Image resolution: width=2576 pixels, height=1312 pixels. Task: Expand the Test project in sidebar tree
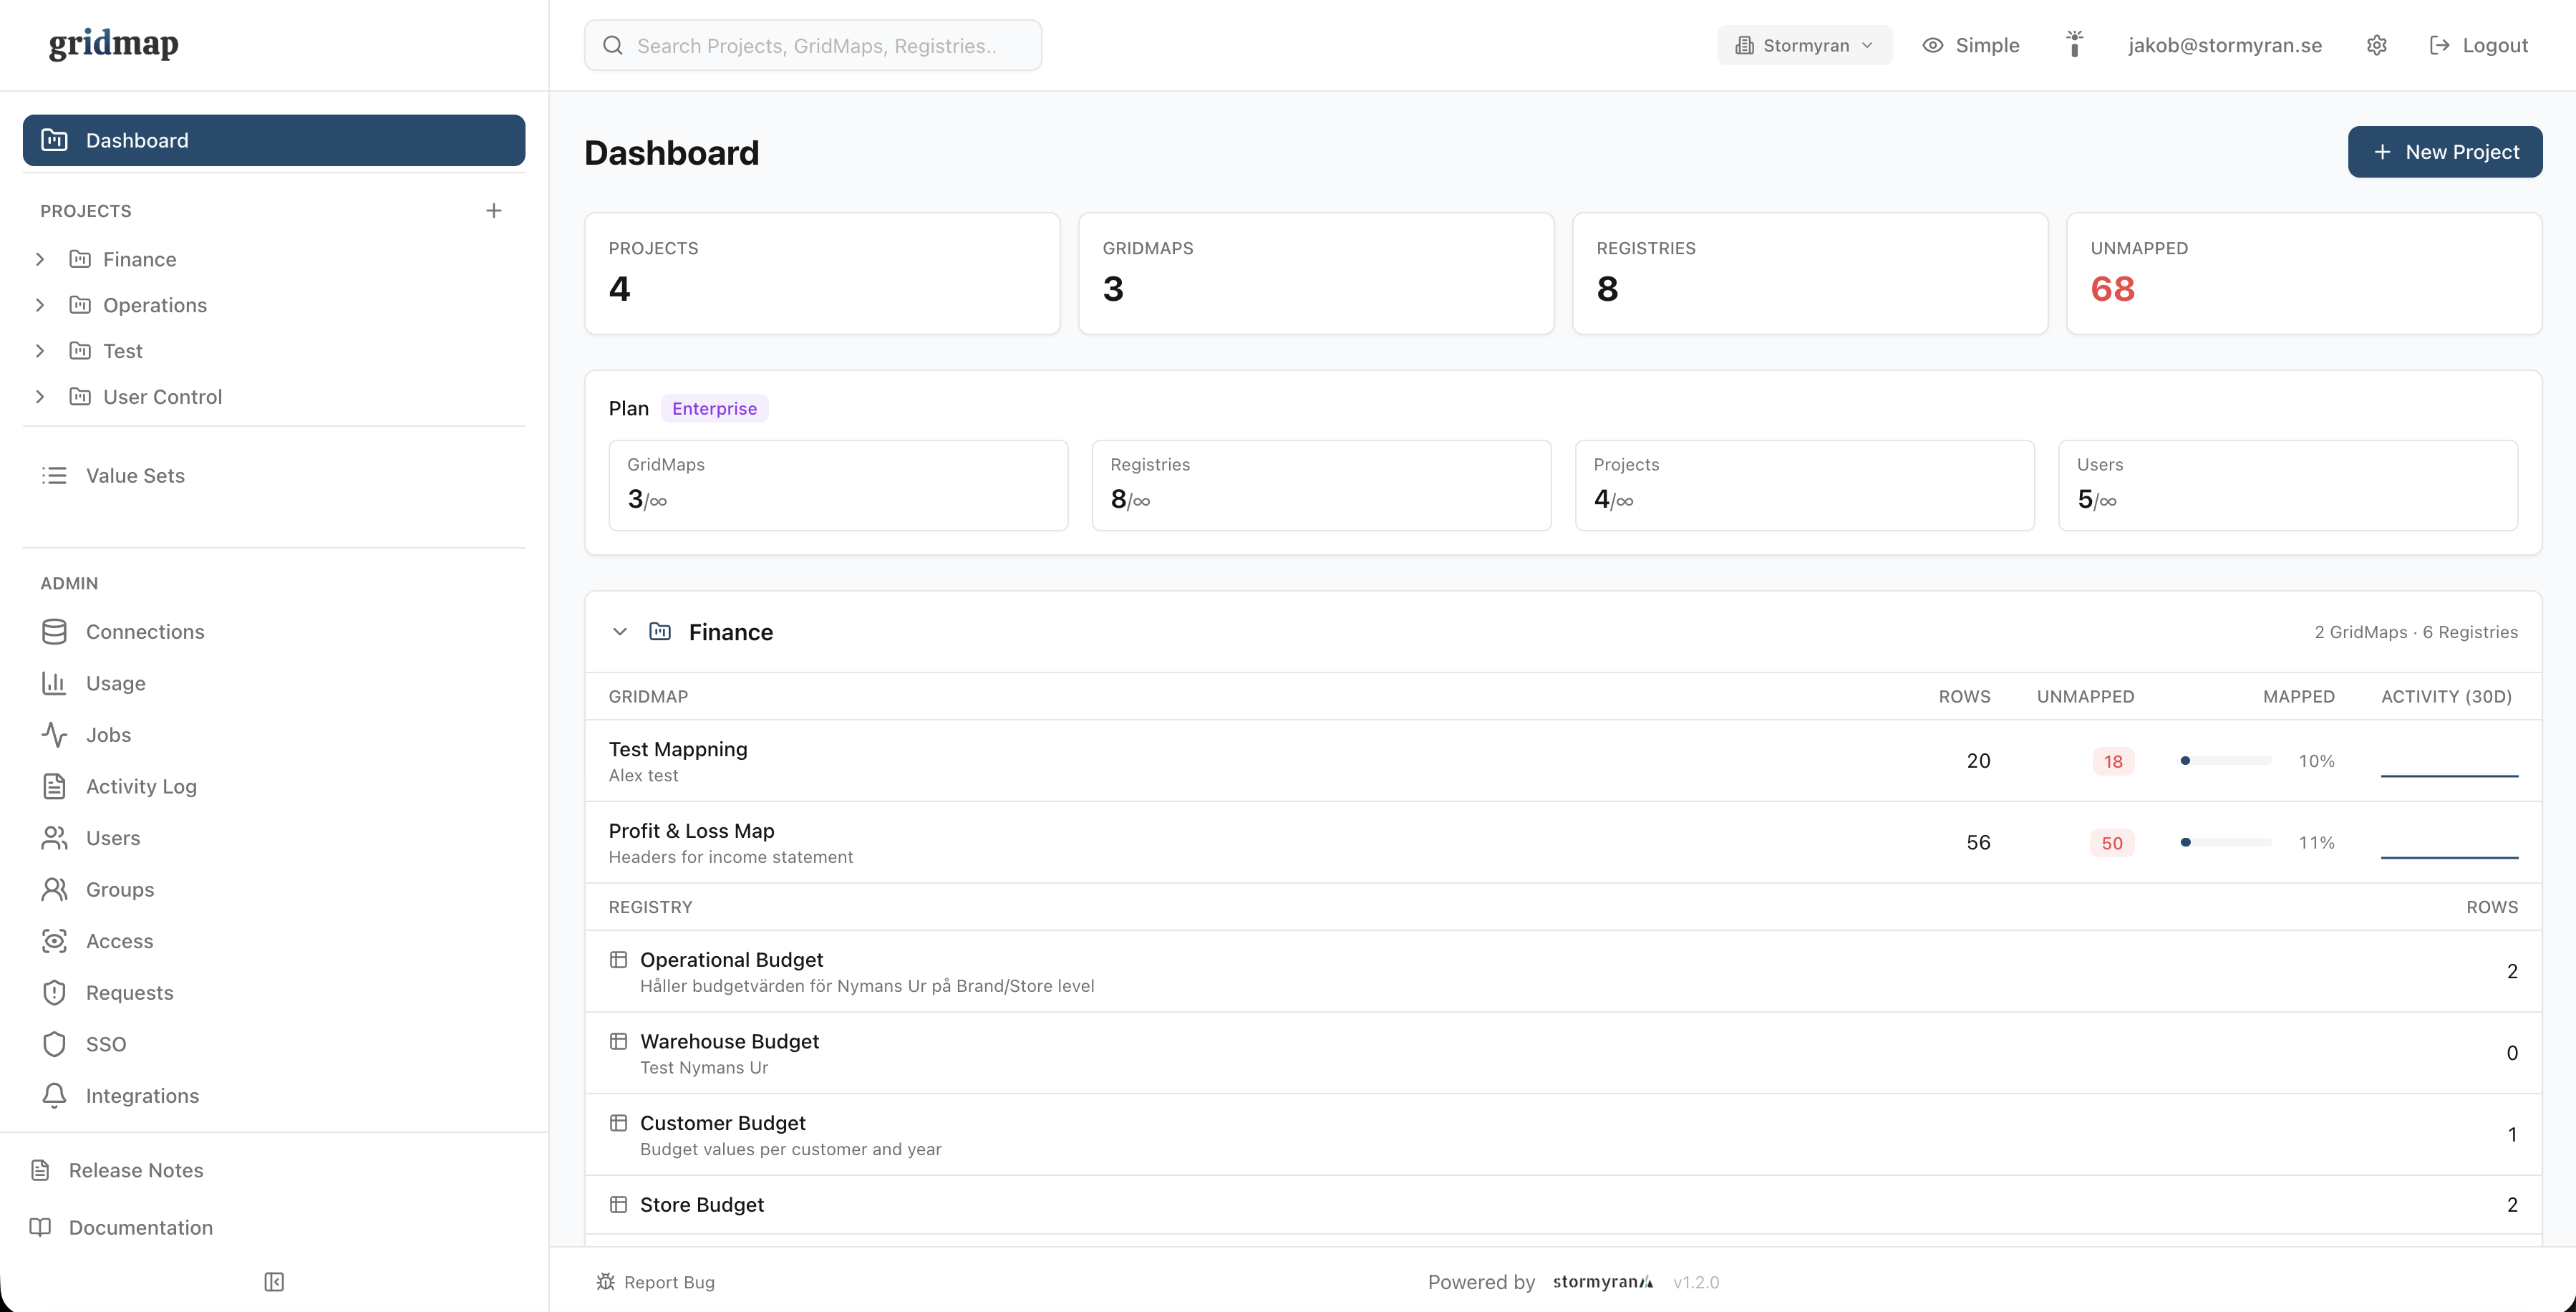click(40, 351)
